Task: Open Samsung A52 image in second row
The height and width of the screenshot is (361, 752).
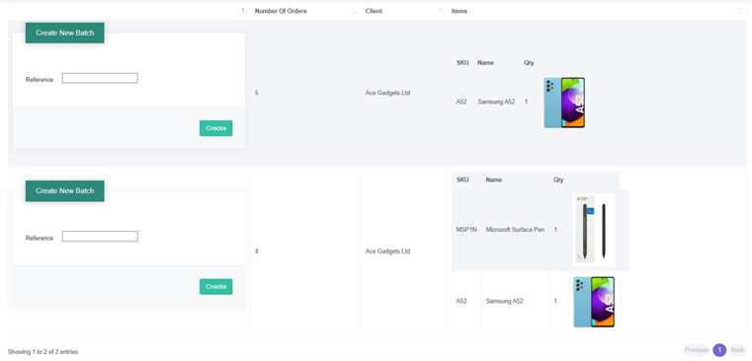Action: [x=594, y=302]
